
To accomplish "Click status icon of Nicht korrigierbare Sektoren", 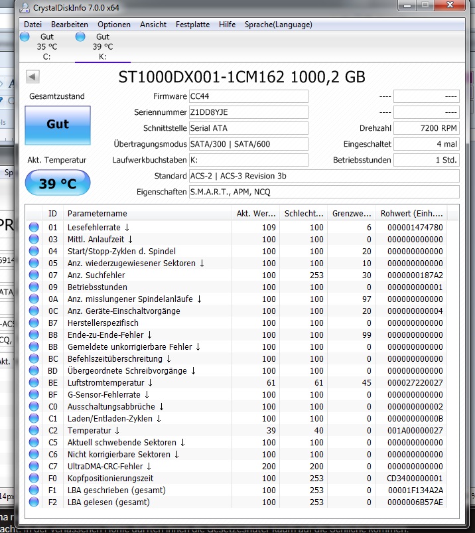I will [x=34, y=454].
